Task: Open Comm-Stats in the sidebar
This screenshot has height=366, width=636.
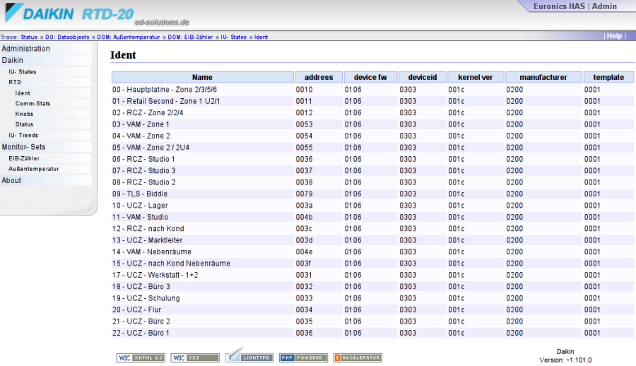Action: 52,103
